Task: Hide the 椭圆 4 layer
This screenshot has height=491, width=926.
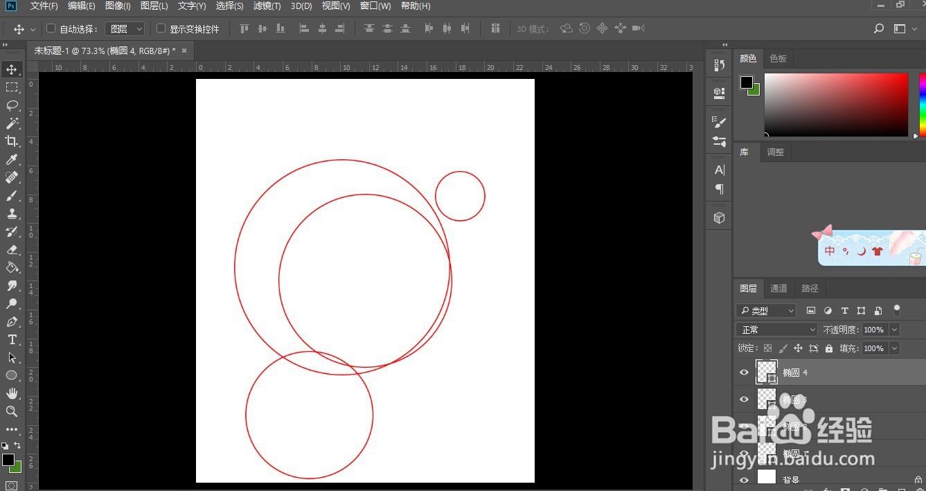Action: (744, 373)
